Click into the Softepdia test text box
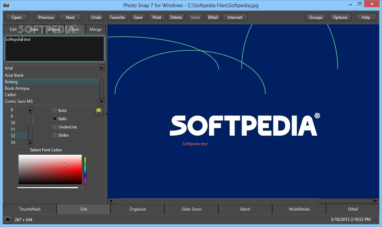This screenshot has height=227, width=382. [x=55, y=49]
